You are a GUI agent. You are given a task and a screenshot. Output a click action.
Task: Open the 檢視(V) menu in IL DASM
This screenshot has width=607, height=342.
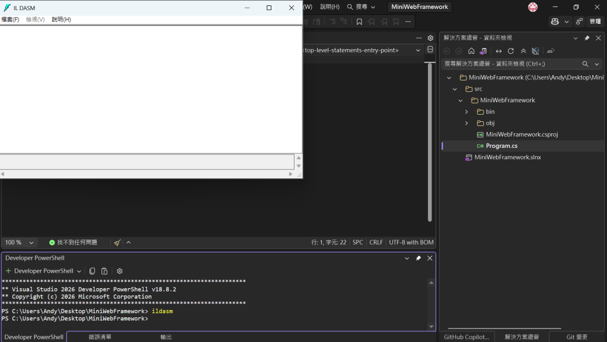coord(35,20)
